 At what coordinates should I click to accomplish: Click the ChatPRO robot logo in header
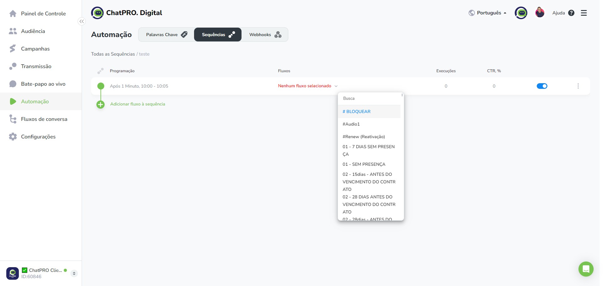pos(97,13)
